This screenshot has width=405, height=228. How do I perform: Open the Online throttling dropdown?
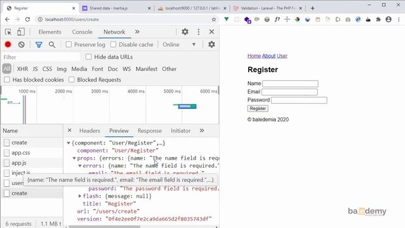coord(178,44)
